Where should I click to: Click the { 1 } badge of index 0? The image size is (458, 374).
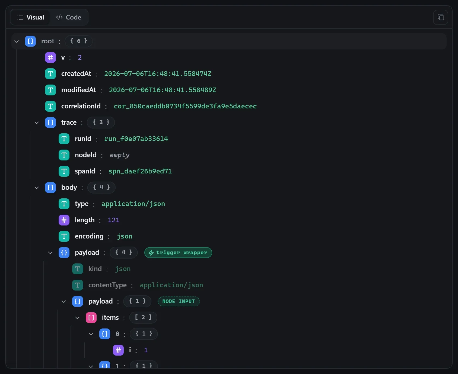tap(144, 334)
